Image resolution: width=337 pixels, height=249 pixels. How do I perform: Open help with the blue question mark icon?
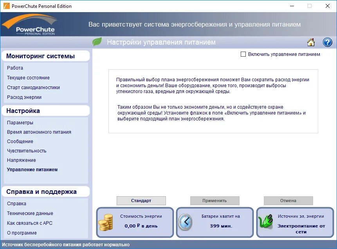(327, 42)
